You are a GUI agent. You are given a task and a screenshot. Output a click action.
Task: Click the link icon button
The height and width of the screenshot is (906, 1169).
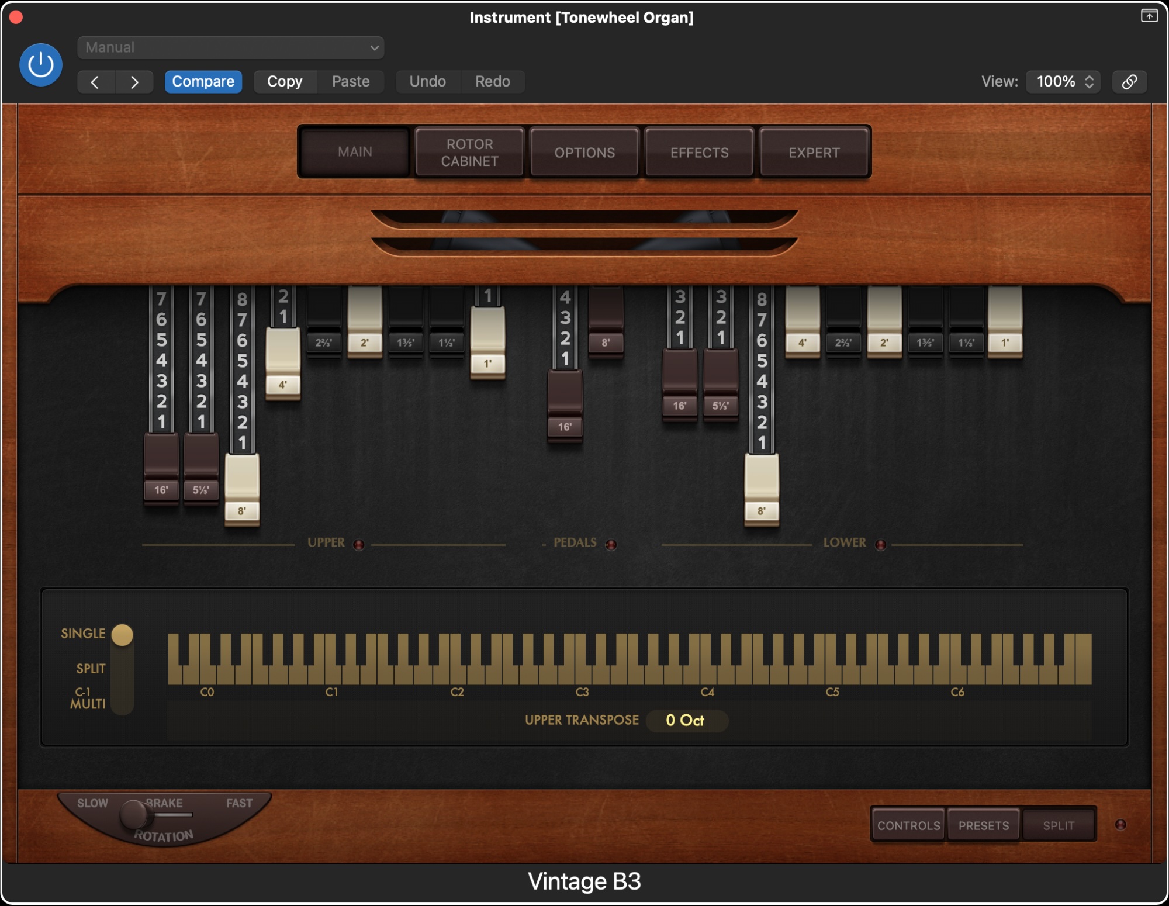(1129, 82)
